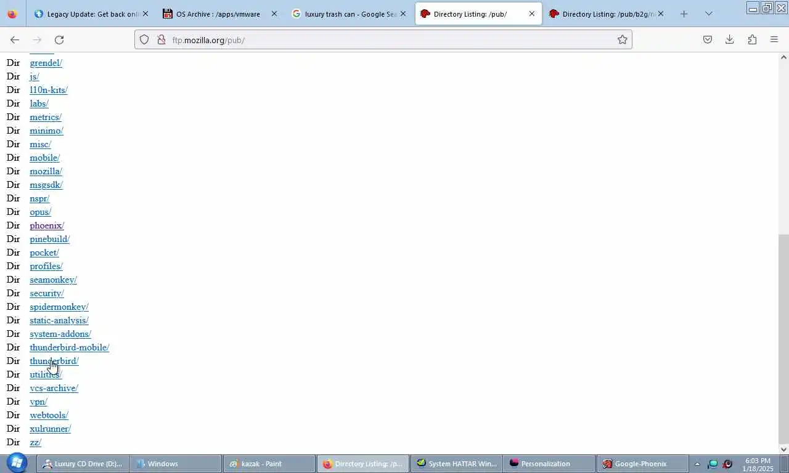Screen dimensions: 789x473
Task: Open the Downloads panel
Action: pos(730,39)
